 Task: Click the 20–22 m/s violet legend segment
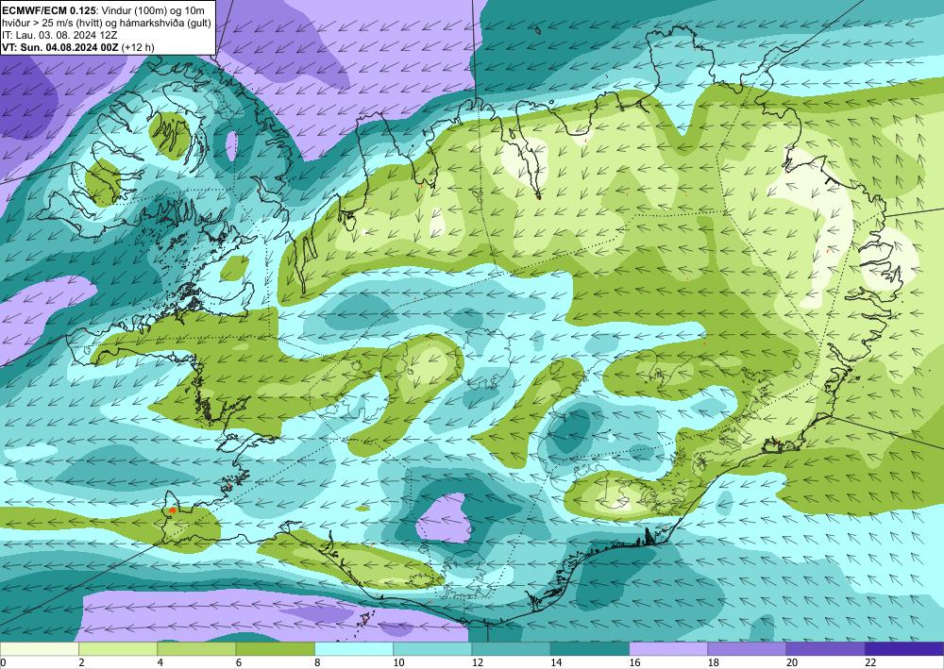(x=826, y=649)
